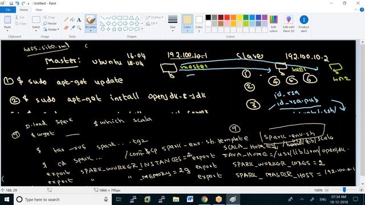Expand the Shapes gallery more arrow
The image size is (365, 205).
[142, 29]
